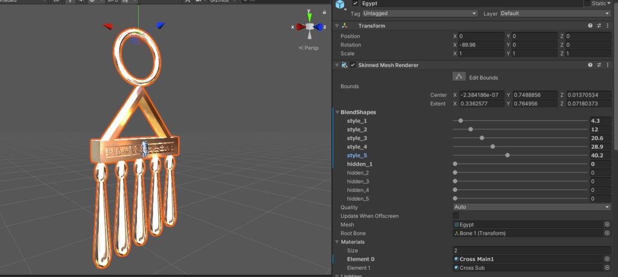Click the green Y axis cone of the scene gizmo
618x277 pixels.
tap(310, 16)
